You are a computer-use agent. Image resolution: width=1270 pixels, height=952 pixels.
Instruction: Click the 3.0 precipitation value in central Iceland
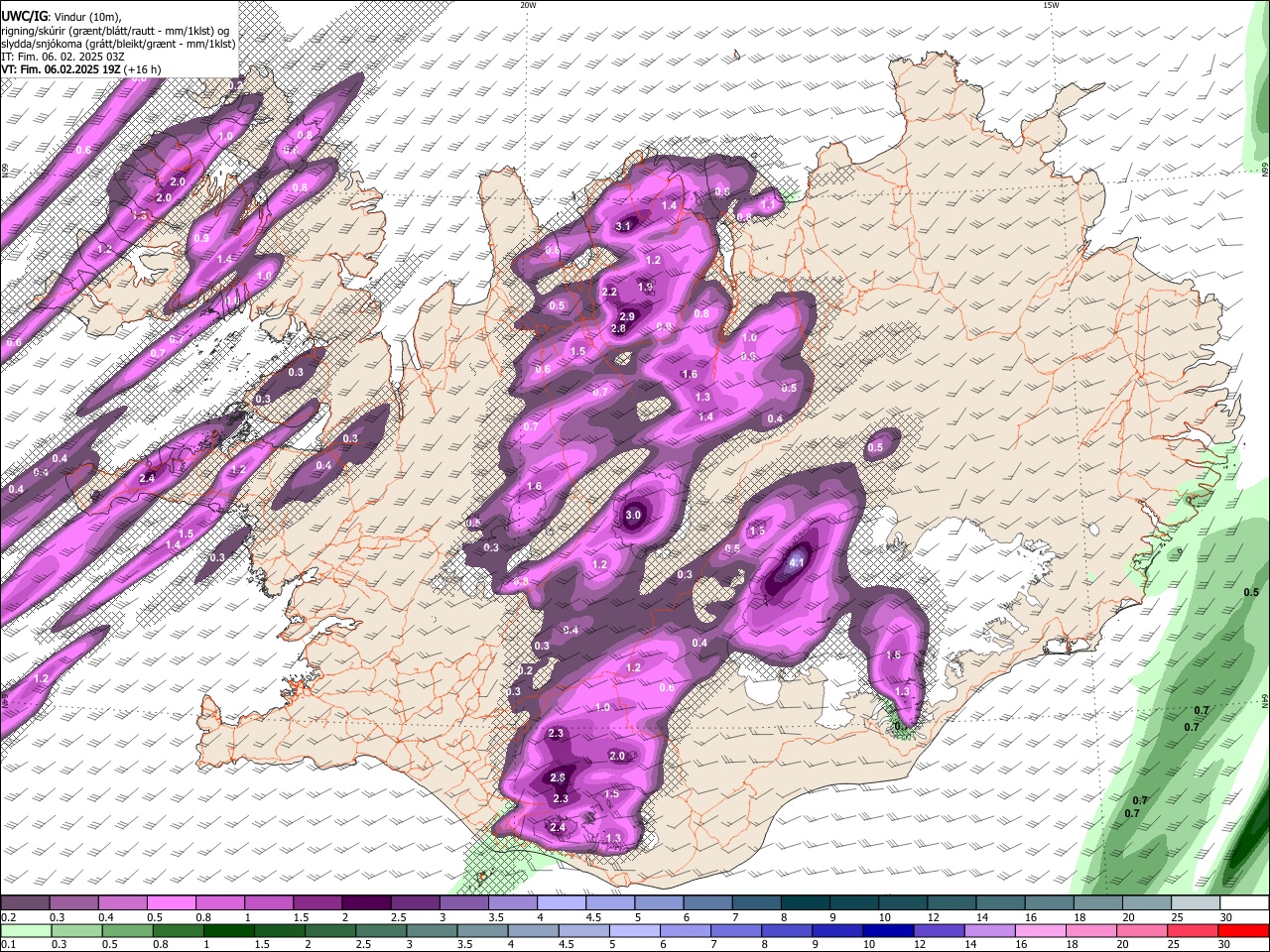tap(633, 515)
